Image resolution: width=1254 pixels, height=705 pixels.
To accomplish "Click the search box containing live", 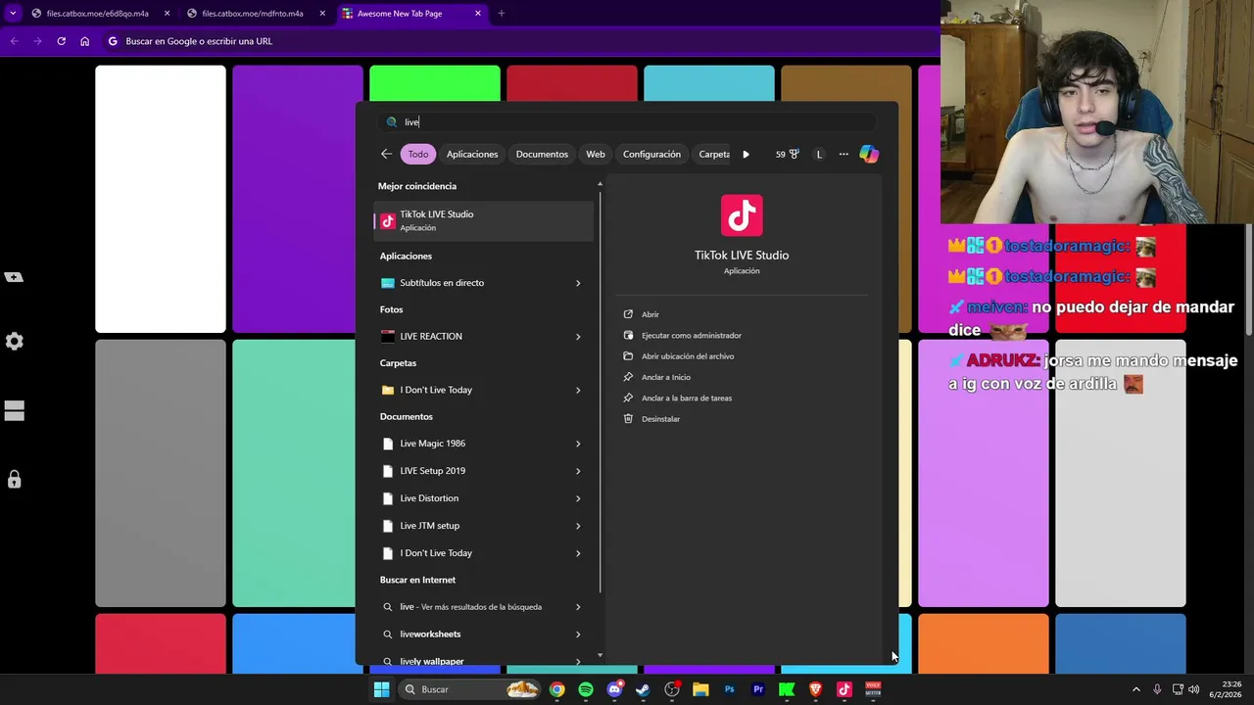I will click(x=627, y=121).
